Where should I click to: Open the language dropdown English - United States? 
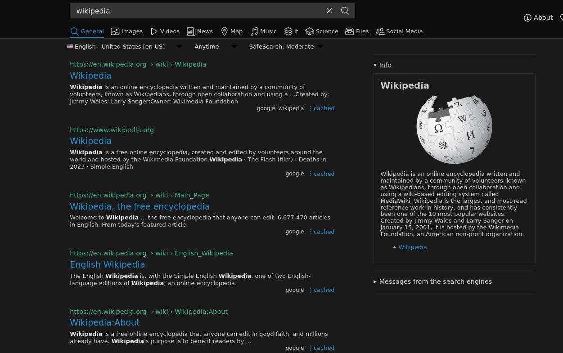tap(125, 47)
